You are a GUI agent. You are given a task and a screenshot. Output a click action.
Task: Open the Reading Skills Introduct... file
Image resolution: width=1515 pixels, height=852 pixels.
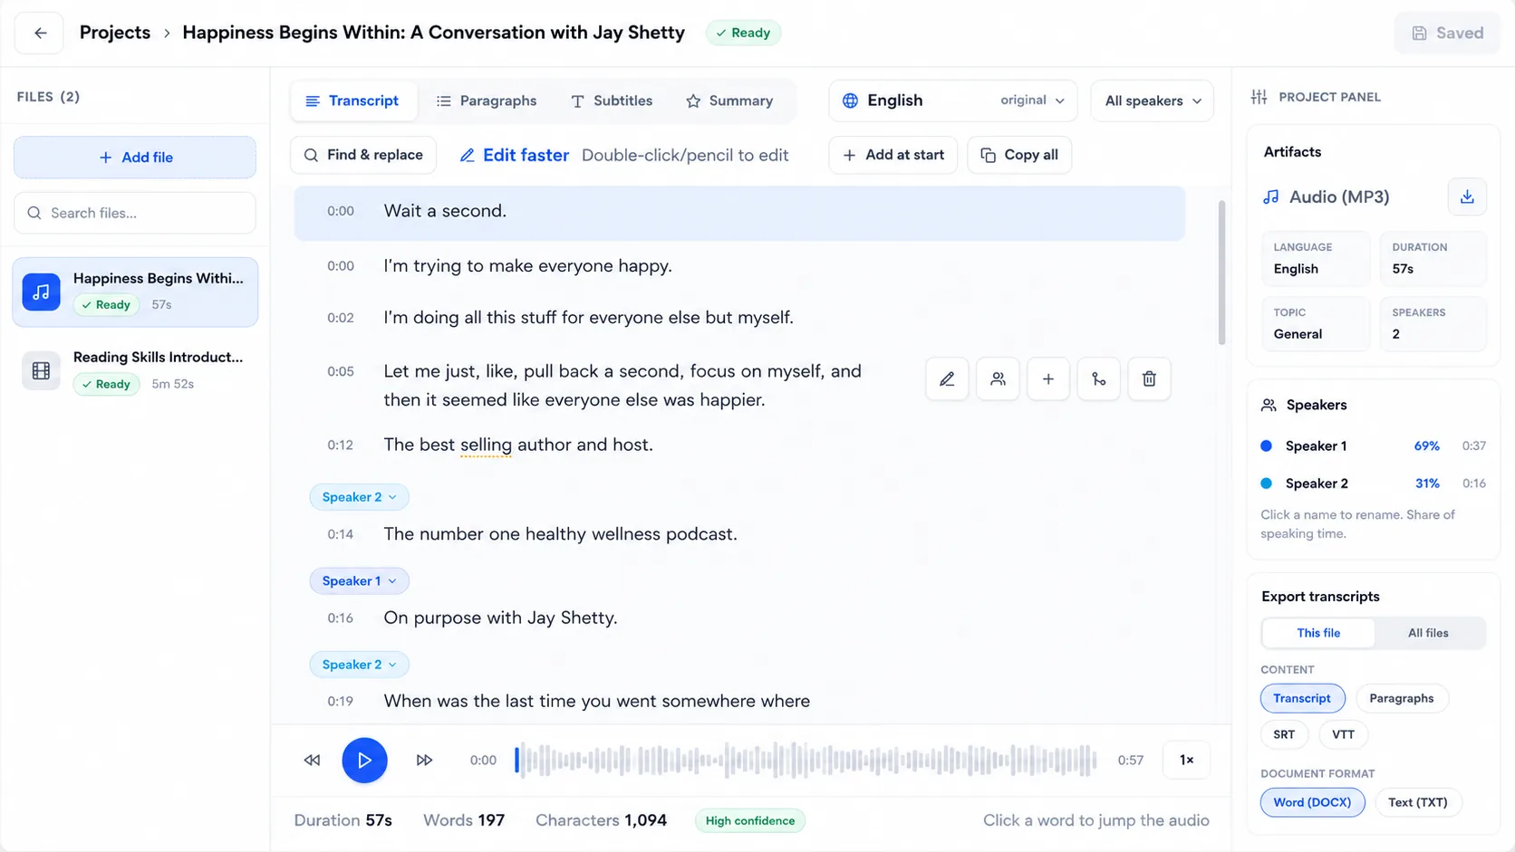(135, 370)
